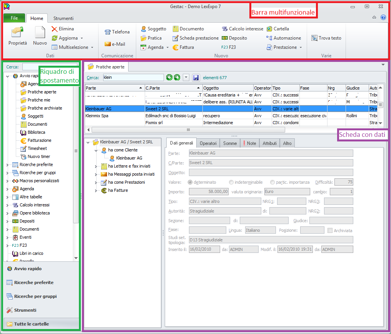Create a new item with Nuovo
This screenshot has width=391, height=334.
40,36
